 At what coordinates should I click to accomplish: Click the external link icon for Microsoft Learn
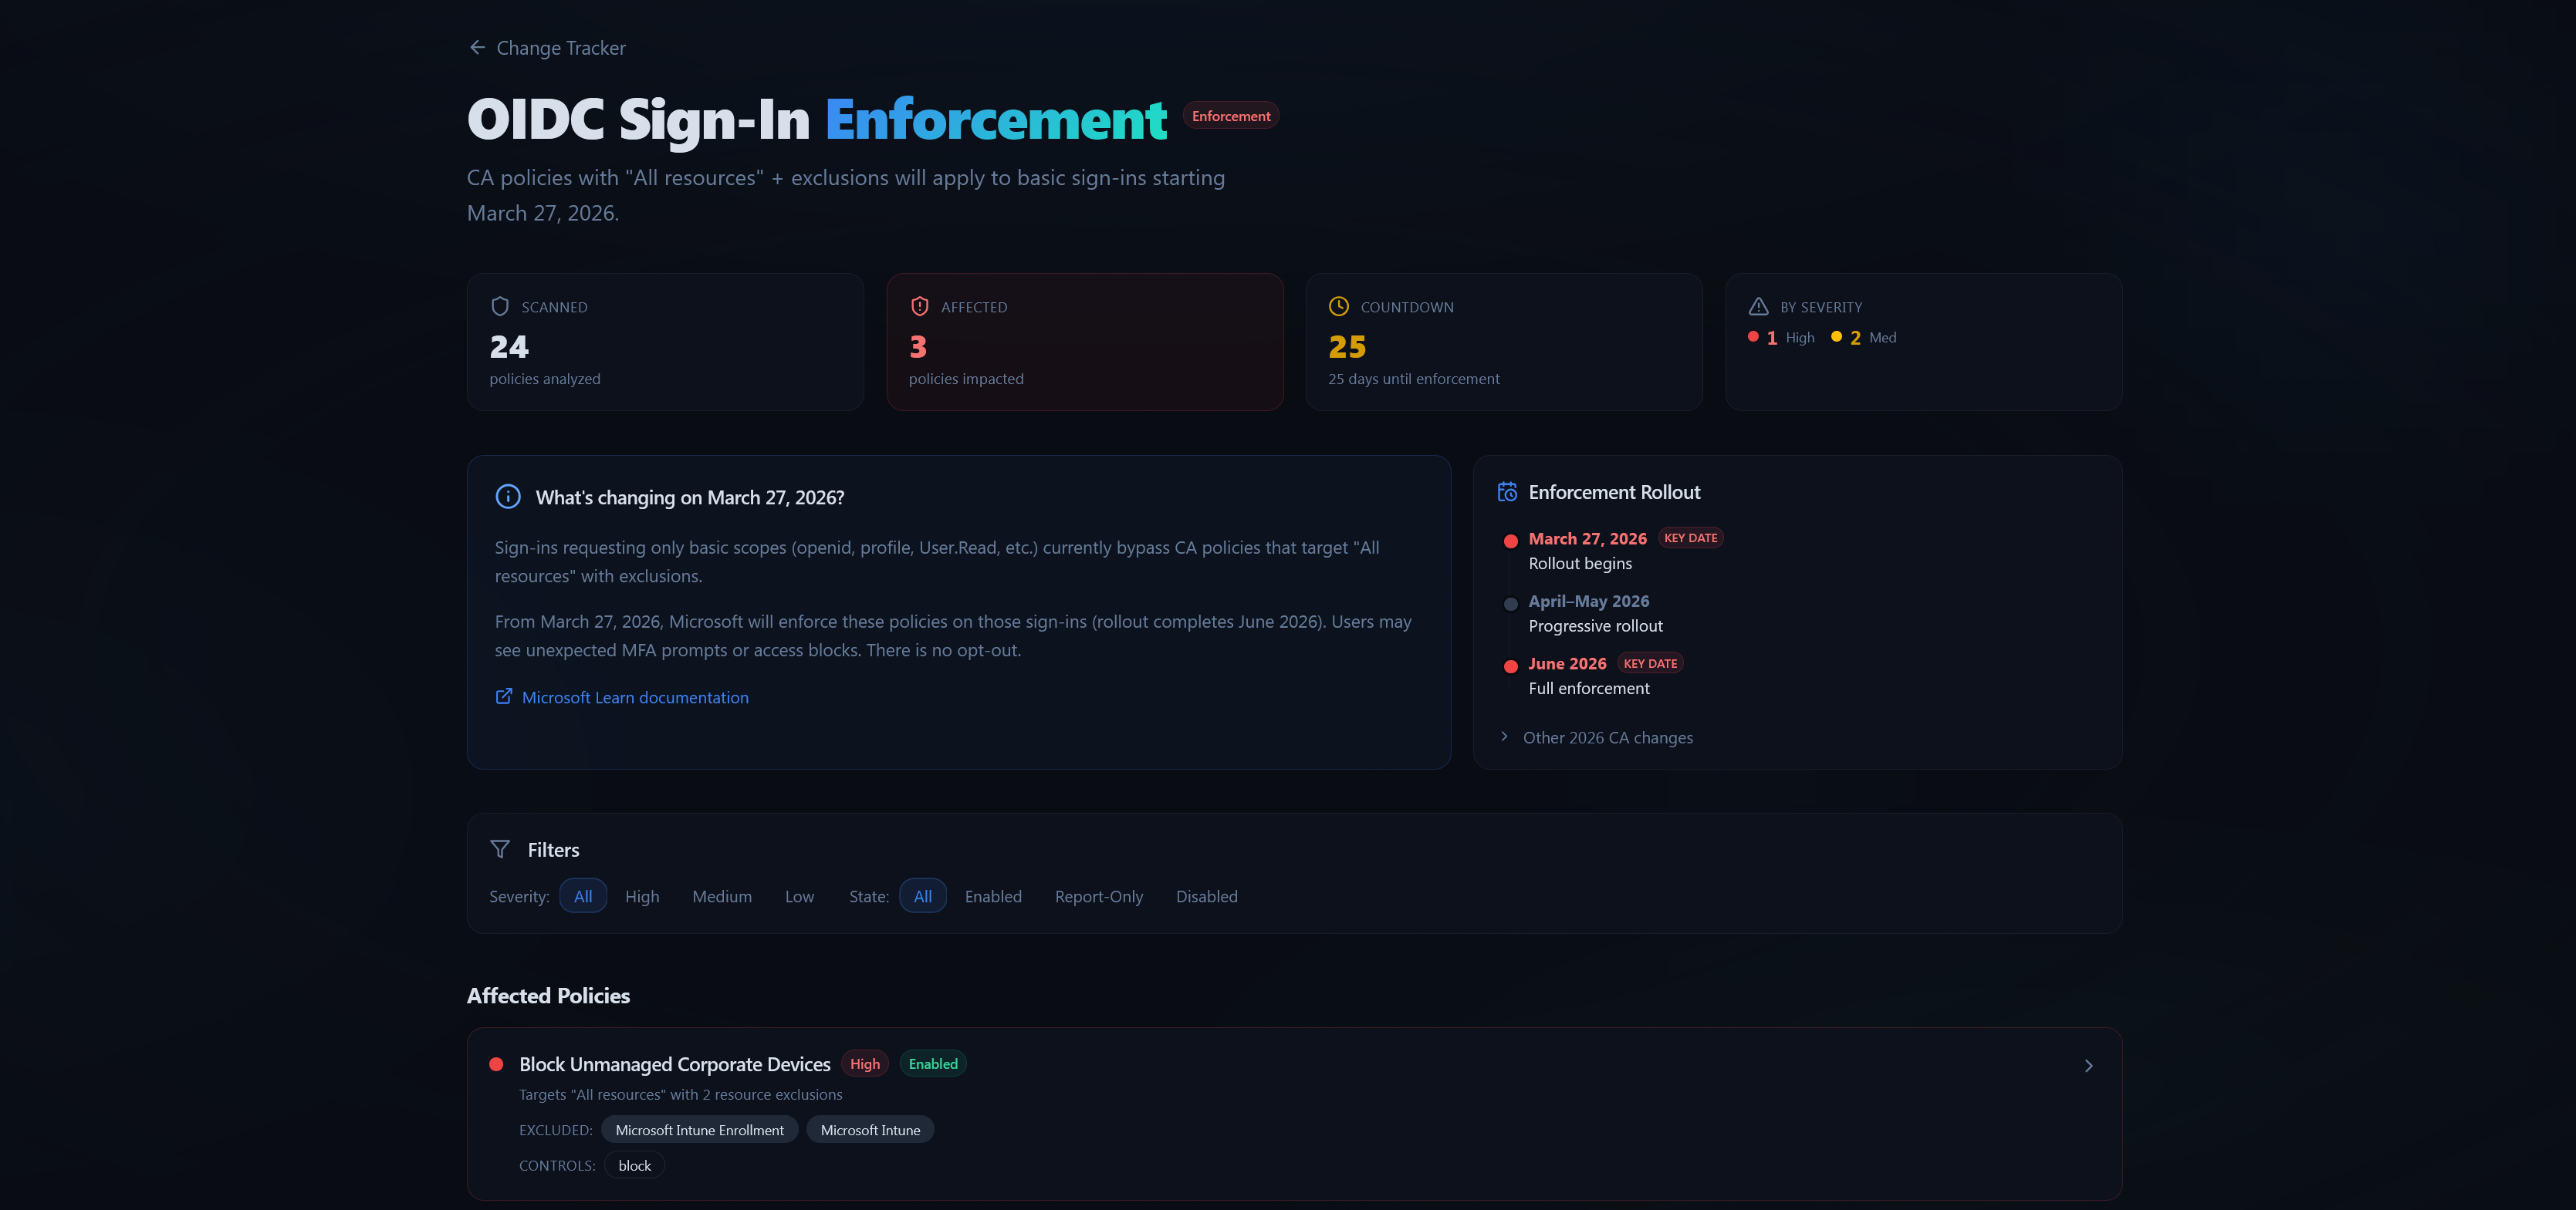tap(504, 696)
